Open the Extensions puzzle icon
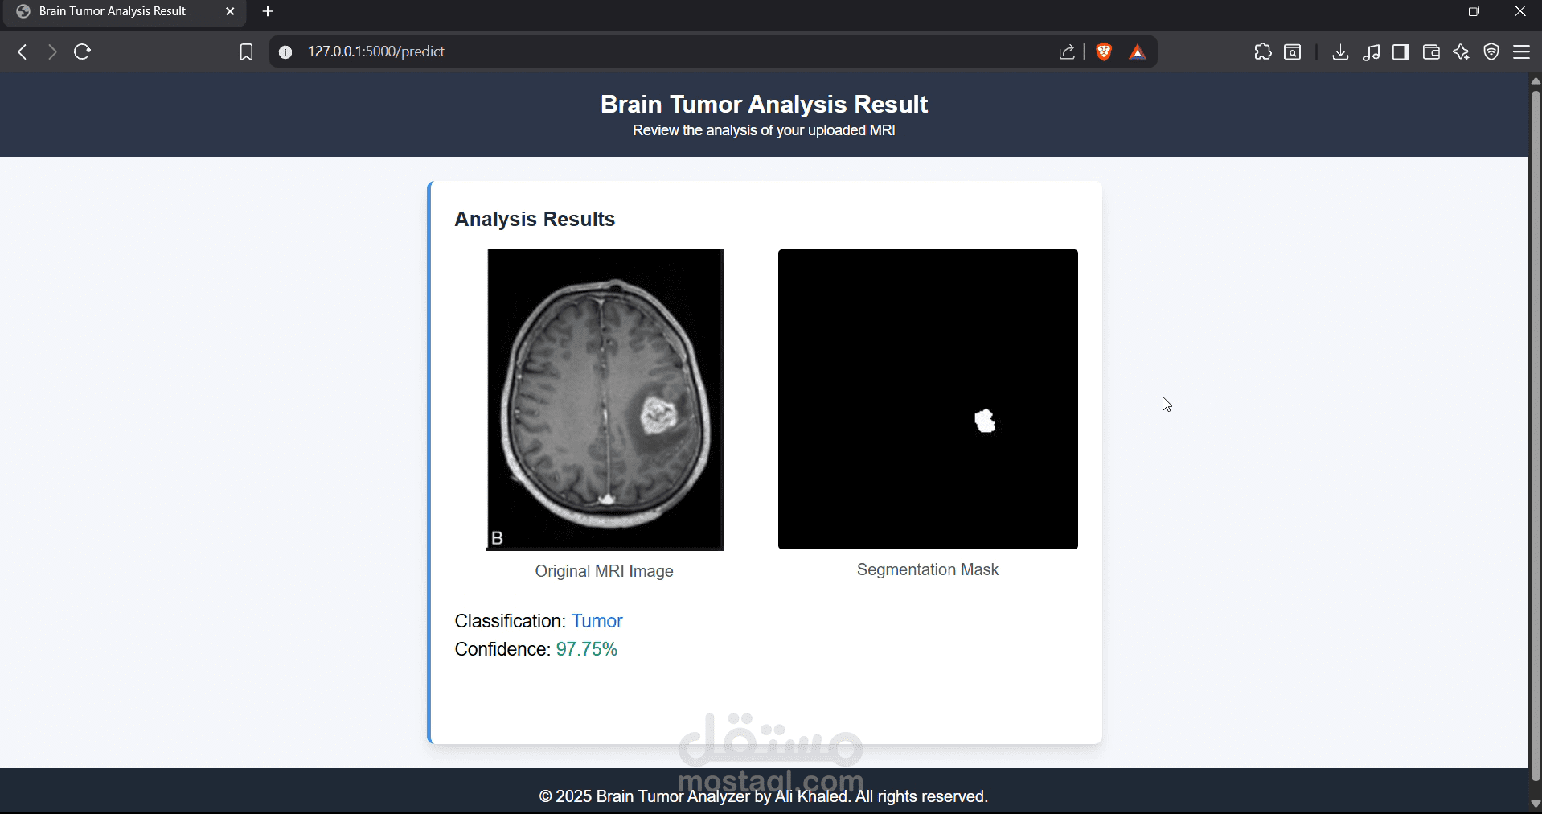 [x=1263, y=51]
